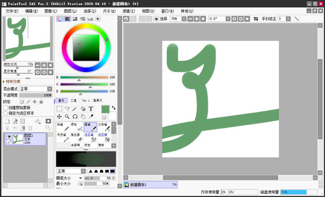Rotate view counterclockwise in navigator

point(37,72)
